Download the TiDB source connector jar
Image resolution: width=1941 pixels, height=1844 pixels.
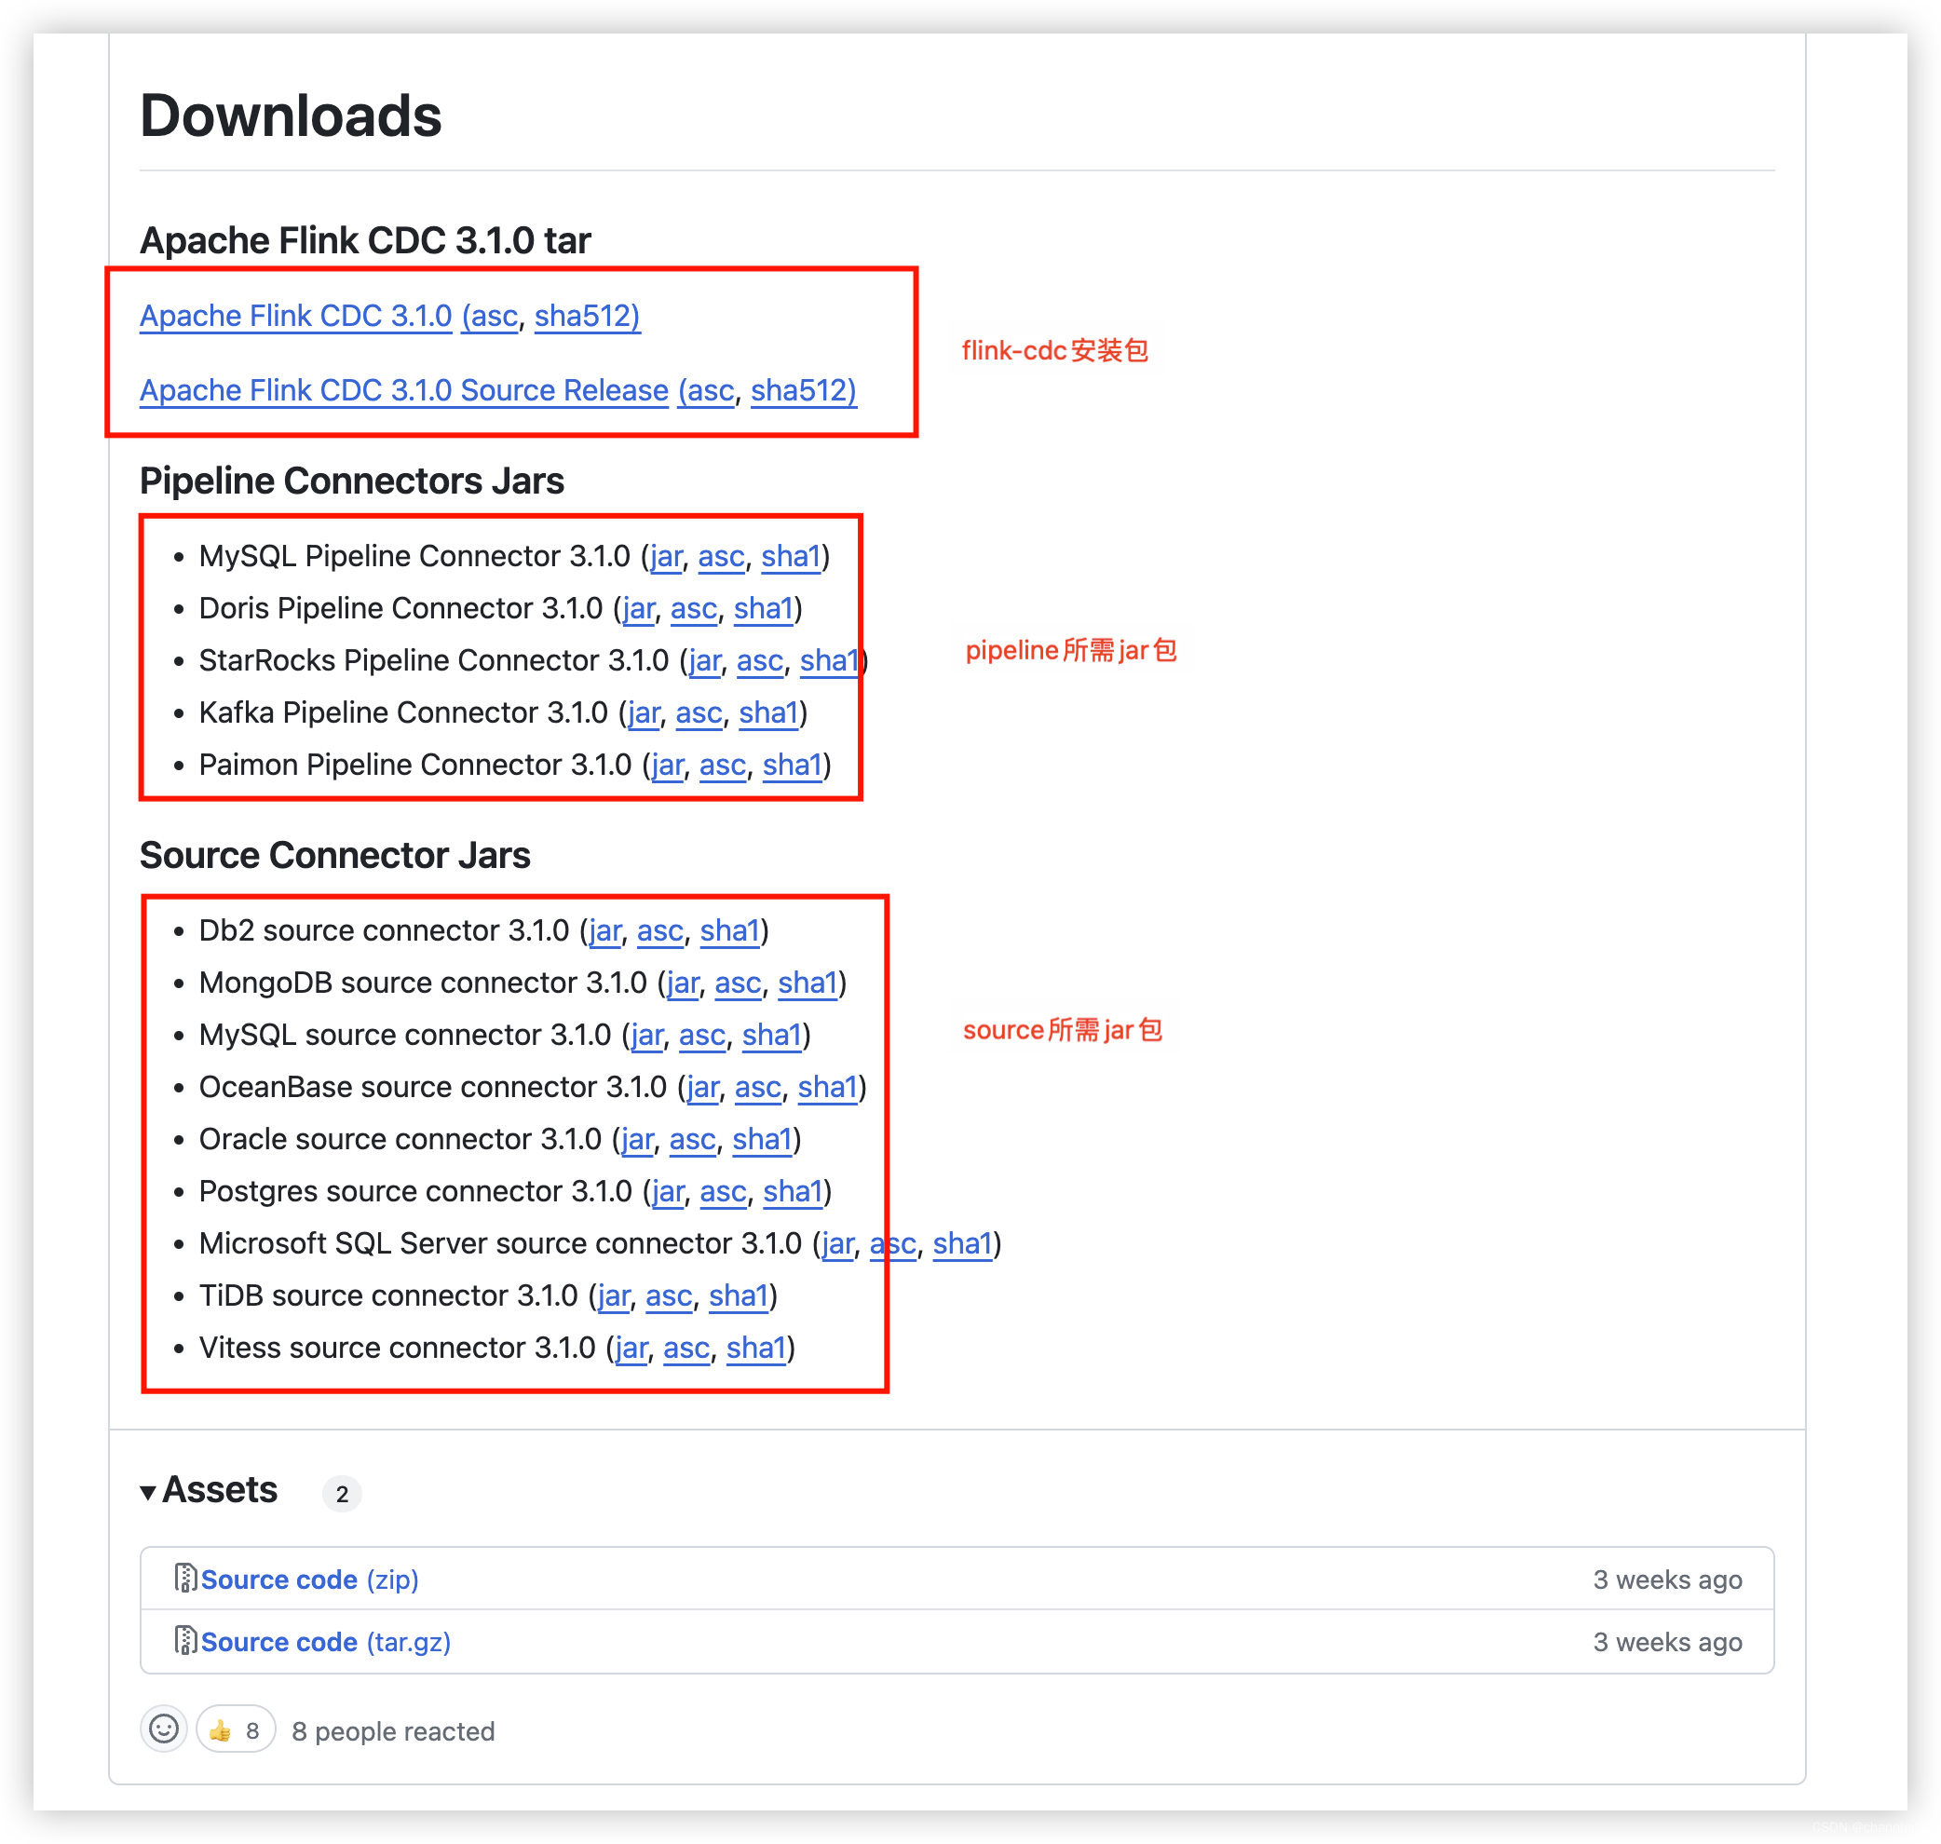613,1295
